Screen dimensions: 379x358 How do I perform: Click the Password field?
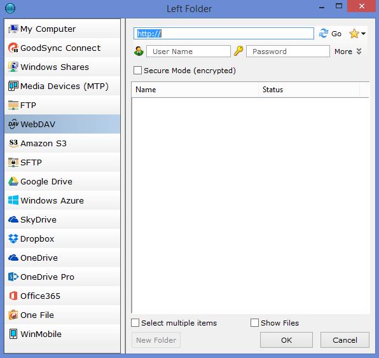point(288,52)
